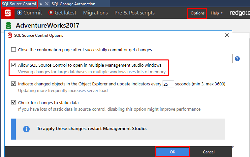Toggle Allow SQL Source Control in multiple windows
This screenshot has width=250, height=157.
(14, 65)
